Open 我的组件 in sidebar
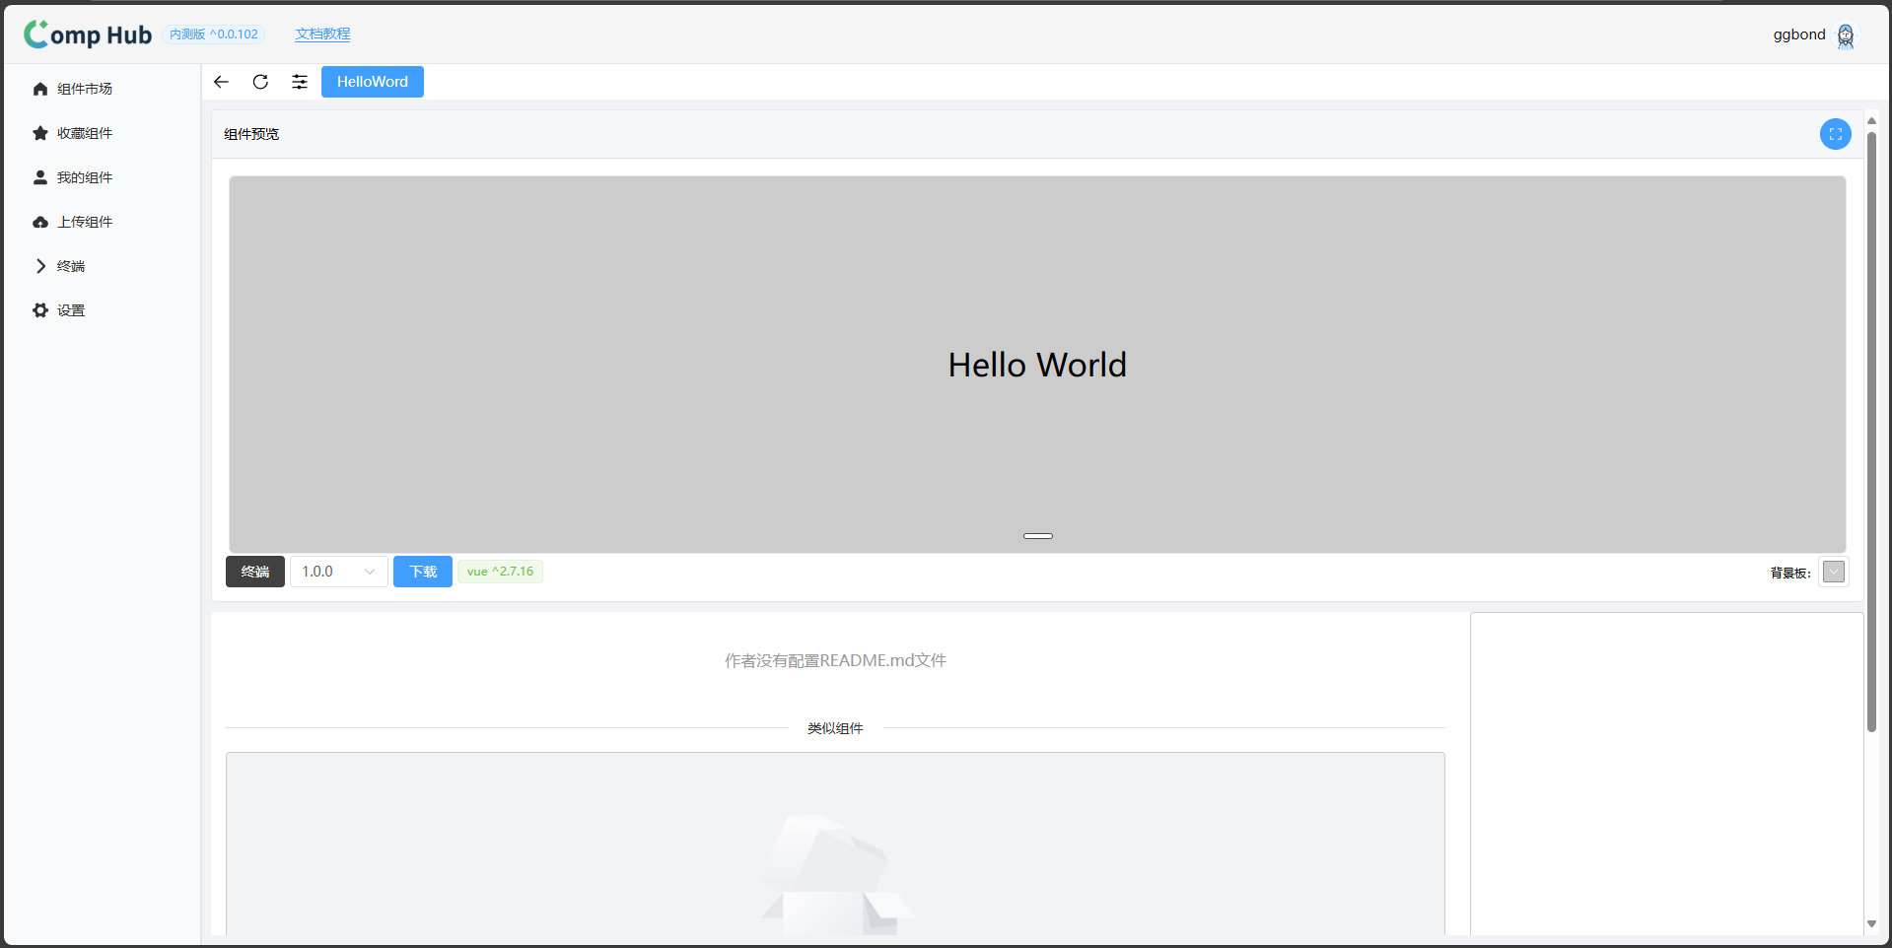 pos(85,177)
